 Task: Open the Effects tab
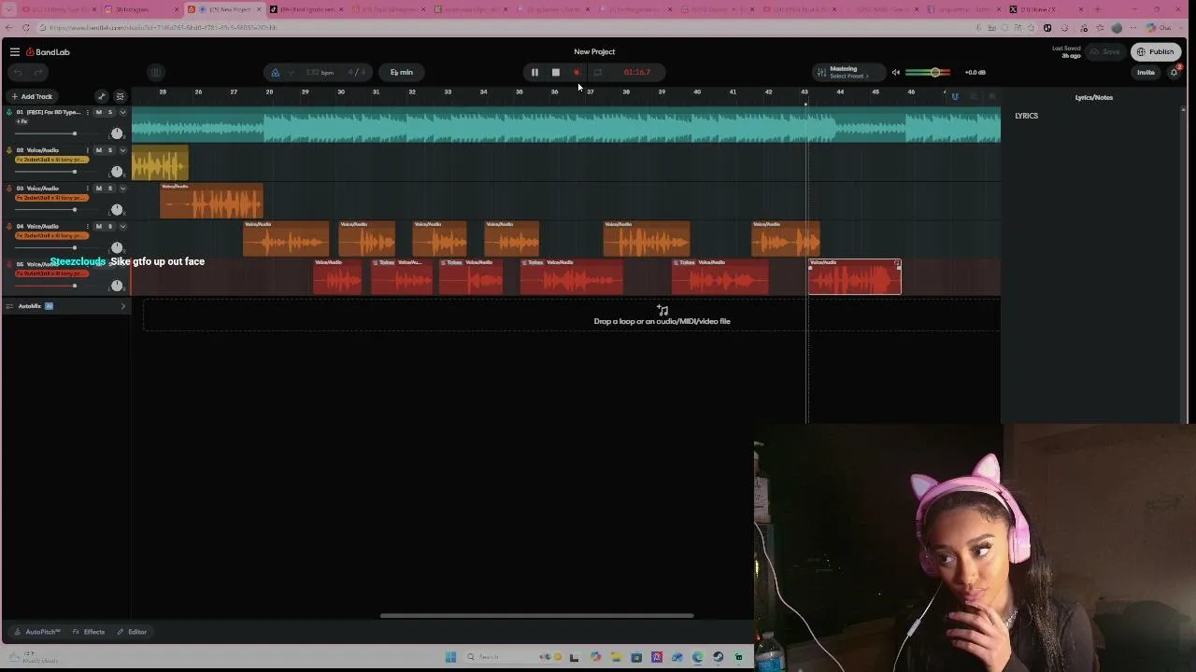(89, 632)
